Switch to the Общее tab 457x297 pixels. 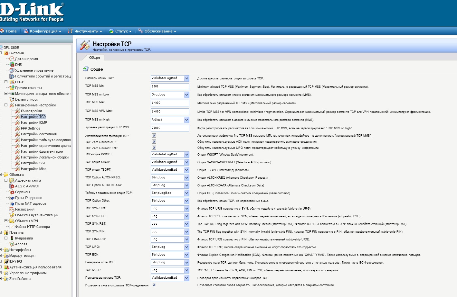95,58
